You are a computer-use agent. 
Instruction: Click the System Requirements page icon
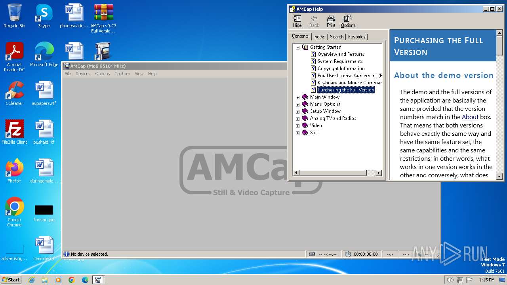(x=313, y=61)
